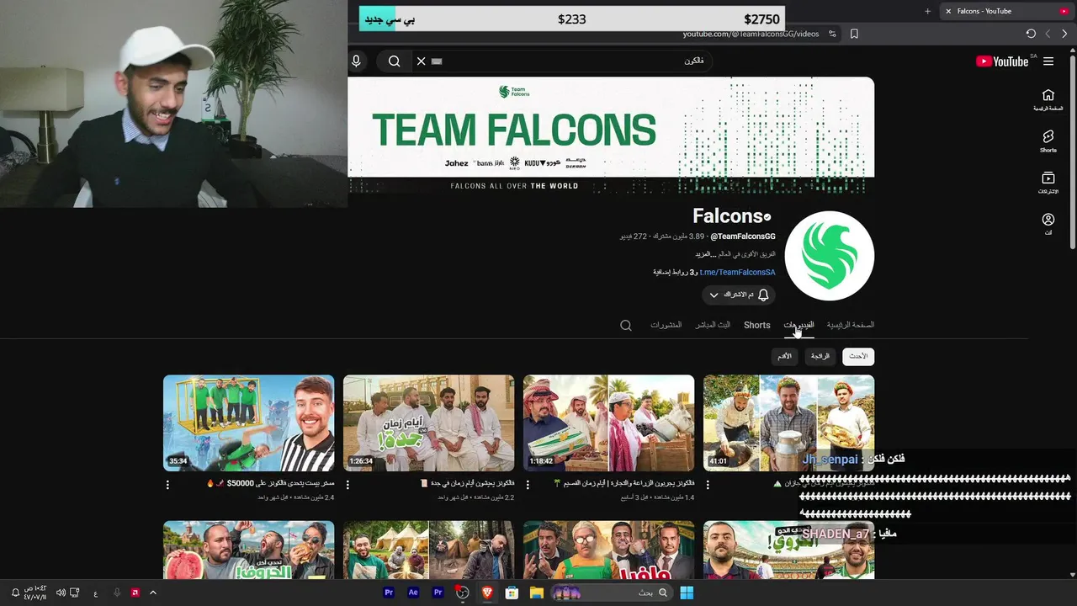
Task: Open the YouTube hamburger guide menu
Action: click(x=1048, y=61)
